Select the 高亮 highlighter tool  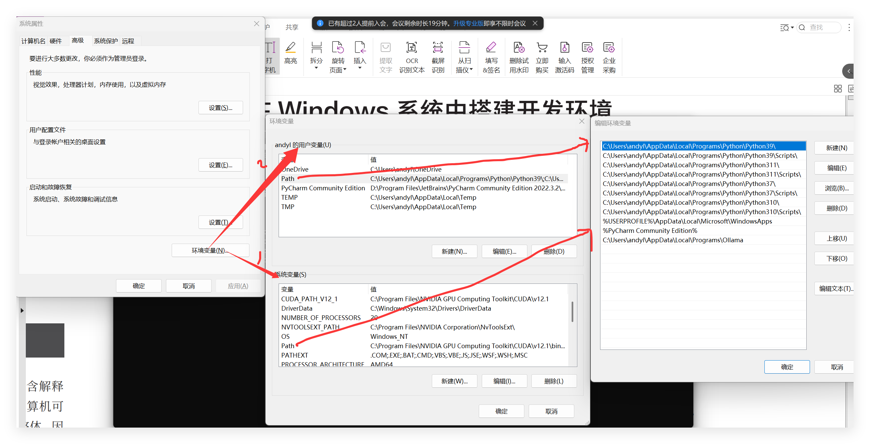(x=291, y=56)
